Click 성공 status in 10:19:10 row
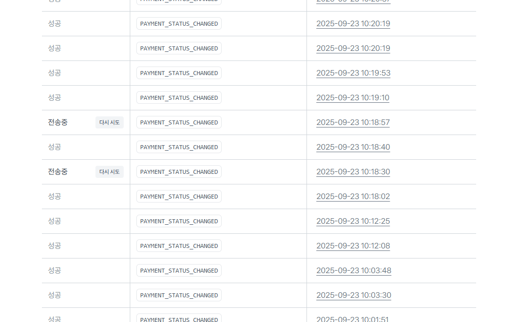 pyautogui.click(x=55, y=98)
